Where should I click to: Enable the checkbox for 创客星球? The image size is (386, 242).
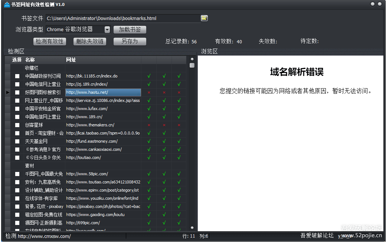point(17,125)
